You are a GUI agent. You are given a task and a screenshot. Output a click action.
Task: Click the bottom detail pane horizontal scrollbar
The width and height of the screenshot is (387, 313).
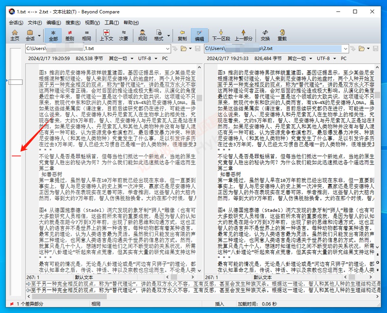(x=69, y=296)
